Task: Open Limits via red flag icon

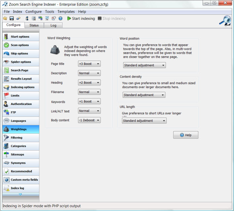Action: click(x=6, y=95)
